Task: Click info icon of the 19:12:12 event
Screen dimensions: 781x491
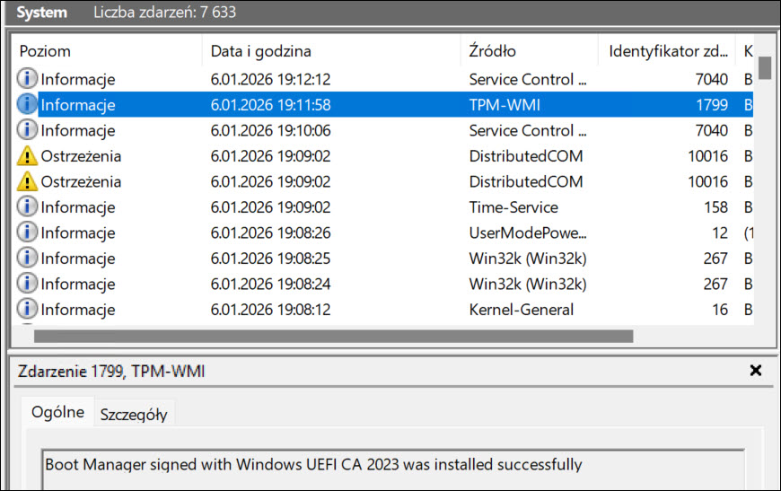Action: coord(28,79)
